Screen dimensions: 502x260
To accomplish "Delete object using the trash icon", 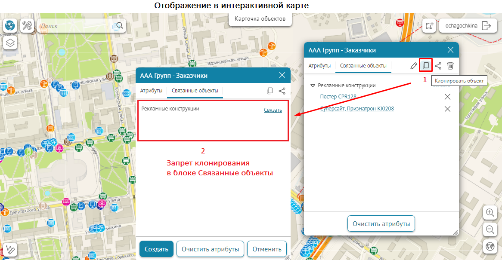I will pyautogui.click(x=450, y=66).
